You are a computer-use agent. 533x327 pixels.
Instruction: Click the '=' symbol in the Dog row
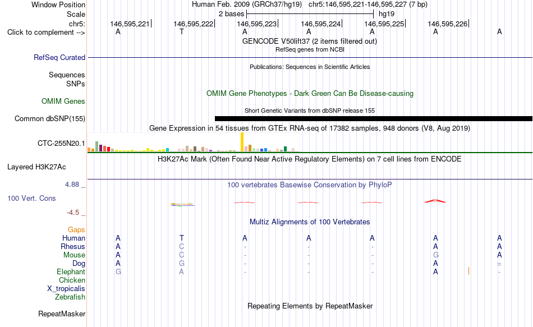pyautogui.click(x=499, y=264)
